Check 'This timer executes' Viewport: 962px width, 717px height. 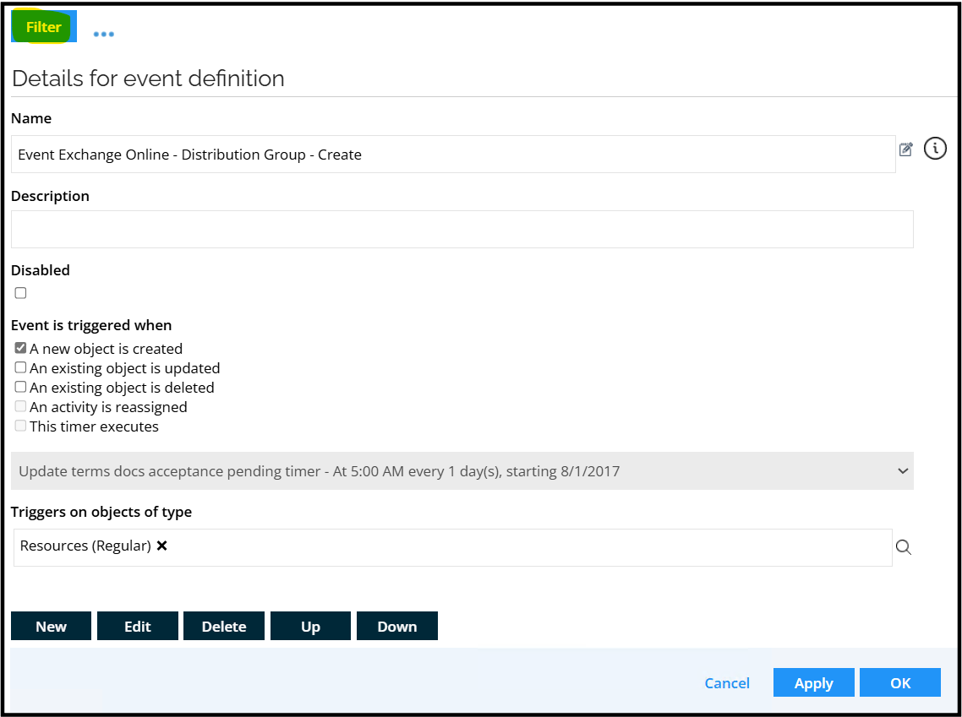19,425
